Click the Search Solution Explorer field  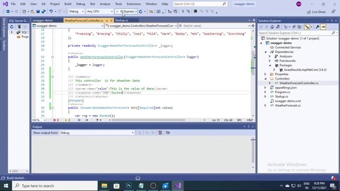[295, 33]
